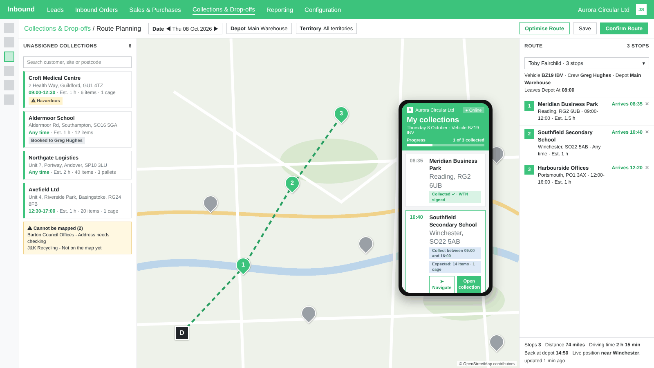Open the Inbound Orders menu
654x368 pixels.
pyautogui.click(x=96, y=10)
